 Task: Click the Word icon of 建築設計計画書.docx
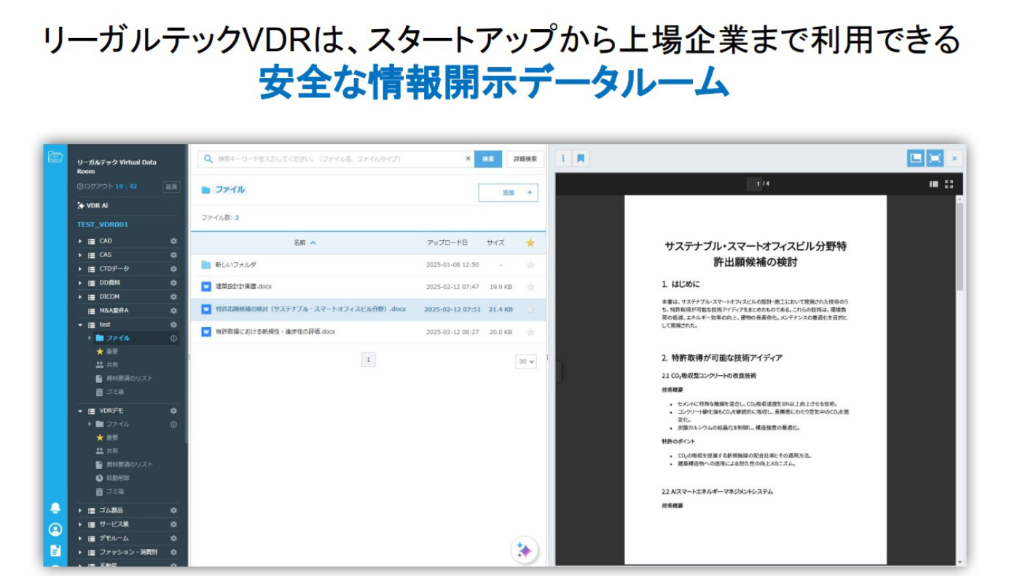[206, 286]
